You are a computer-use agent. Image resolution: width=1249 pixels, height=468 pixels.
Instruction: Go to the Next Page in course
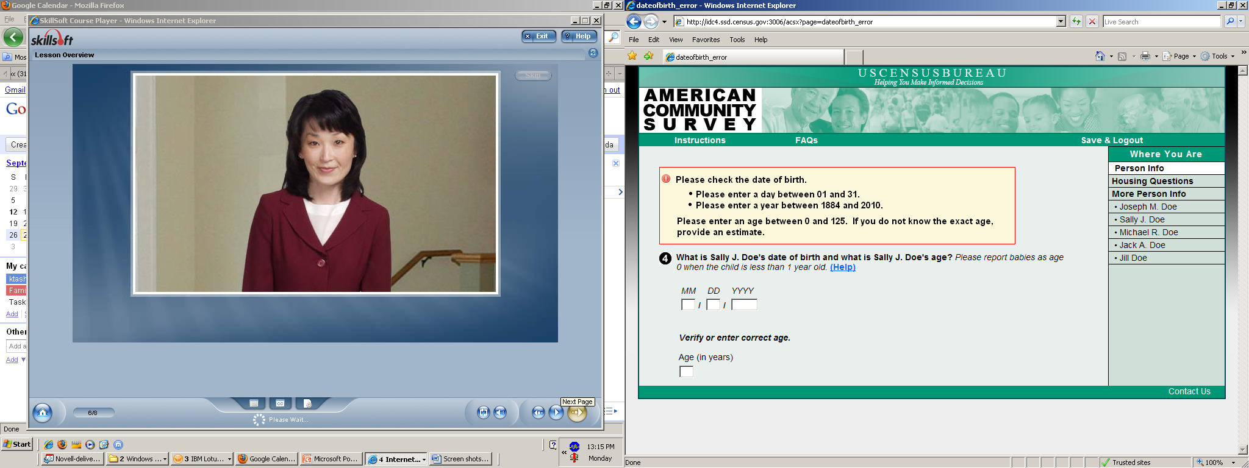point(577,413)
